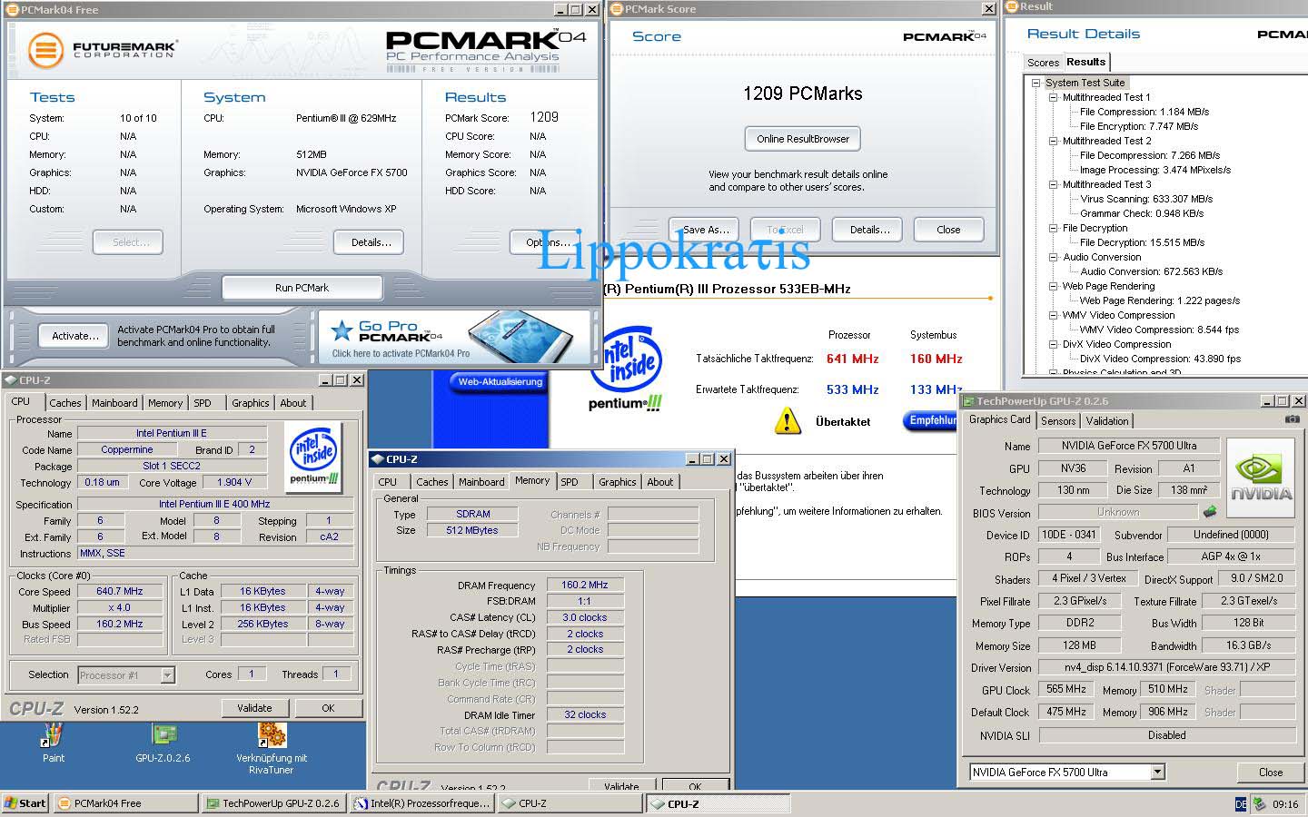Switch to Caches tab in front CPU-Z
The width and height of the screenshot is (1308, 817).
pyautogui.click(x=432, y=482)
